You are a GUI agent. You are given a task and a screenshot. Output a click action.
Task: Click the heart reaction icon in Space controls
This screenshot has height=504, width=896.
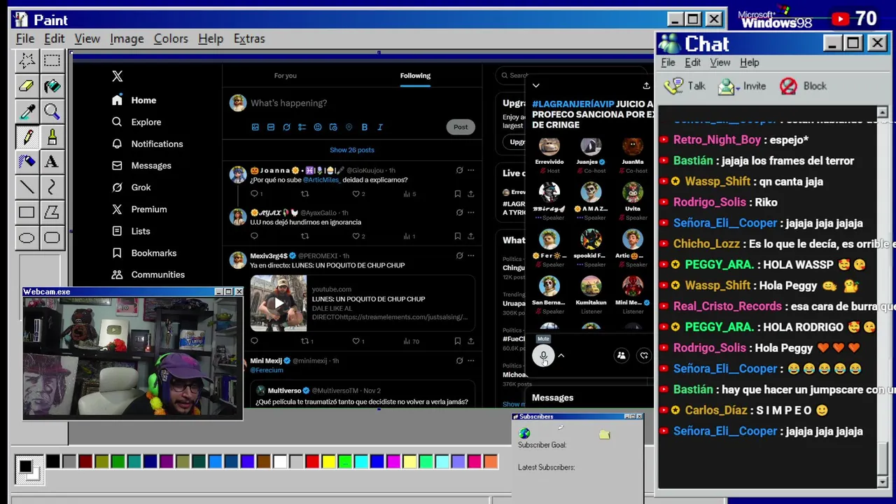[x=644, y=356]
